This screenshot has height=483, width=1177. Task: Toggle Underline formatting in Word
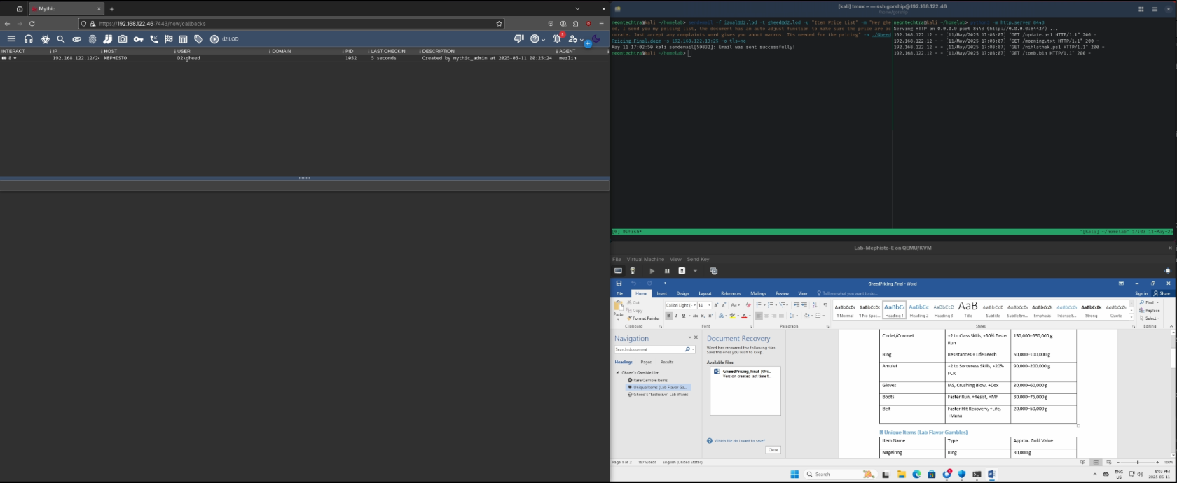click(684, 316)
